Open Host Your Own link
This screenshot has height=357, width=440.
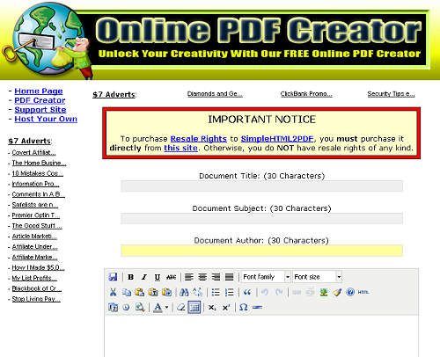point(46,119)
